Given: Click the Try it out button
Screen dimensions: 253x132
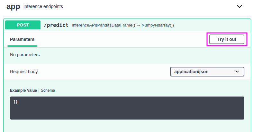Looking at the screenshot, I should coord(227,39).
